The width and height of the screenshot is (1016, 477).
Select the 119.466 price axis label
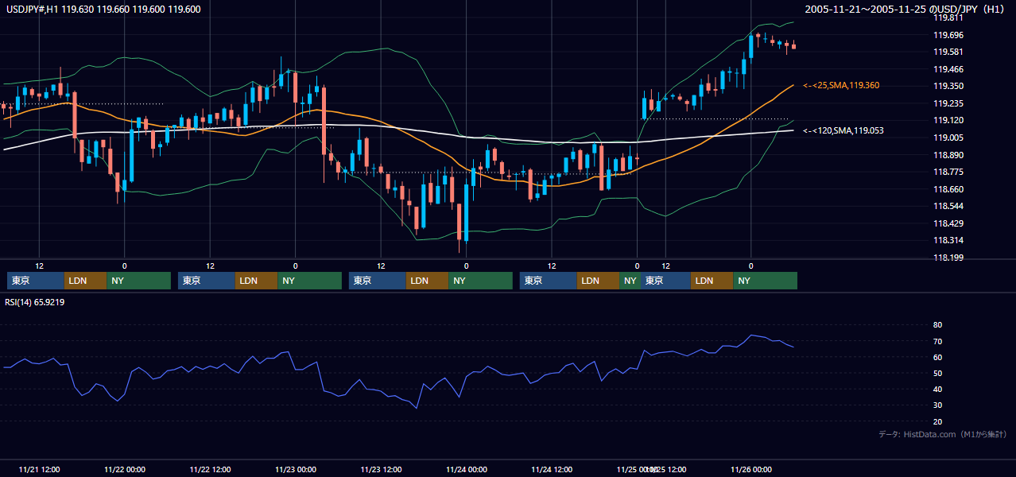pos(948,69)
